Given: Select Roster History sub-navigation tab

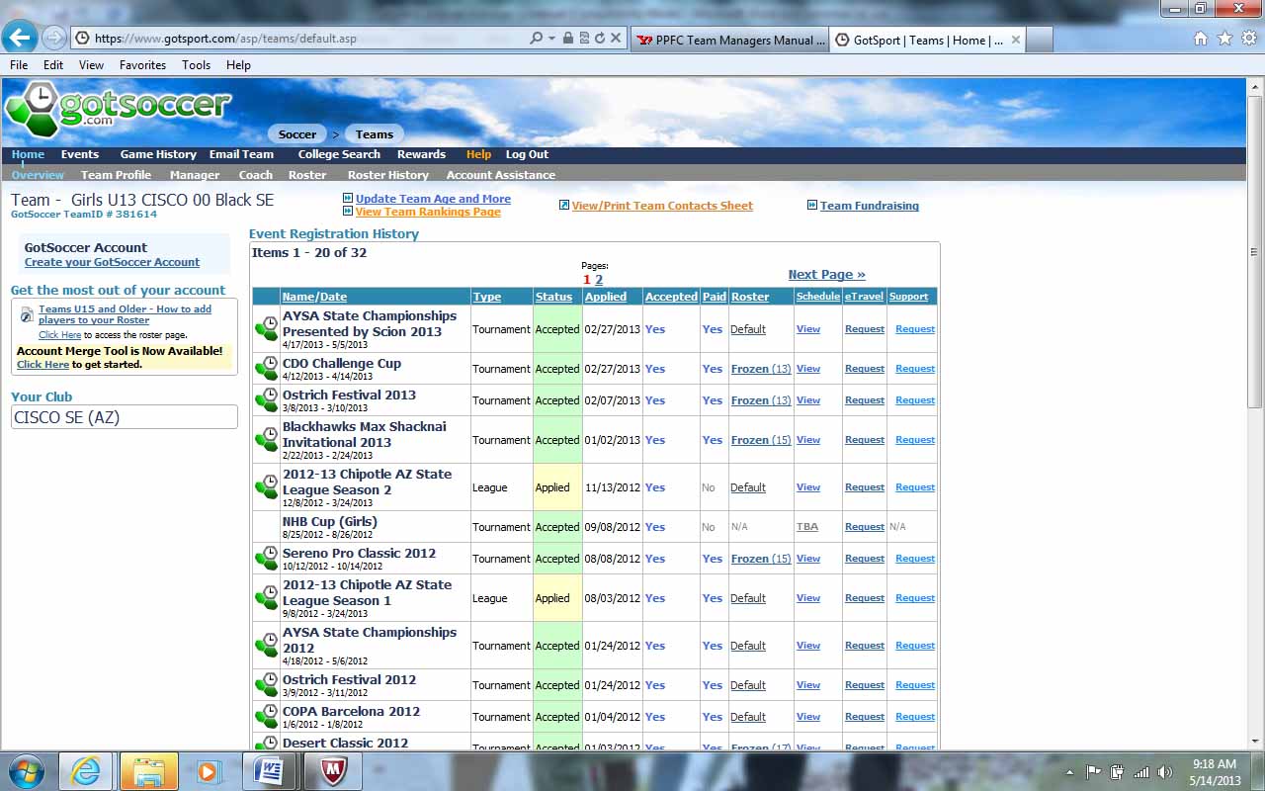Looking at the screenshot, I should coord(387,175).
